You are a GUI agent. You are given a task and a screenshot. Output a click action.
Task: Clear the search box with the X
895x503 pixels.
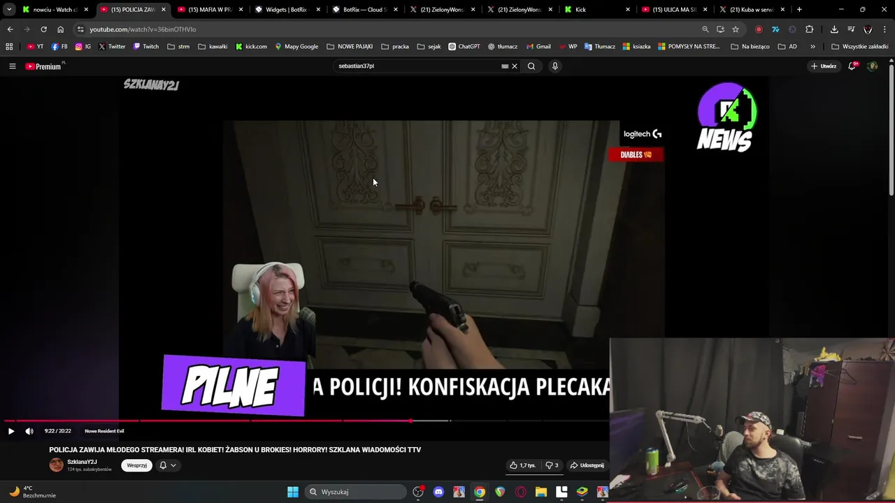click(x=514, y=66)
